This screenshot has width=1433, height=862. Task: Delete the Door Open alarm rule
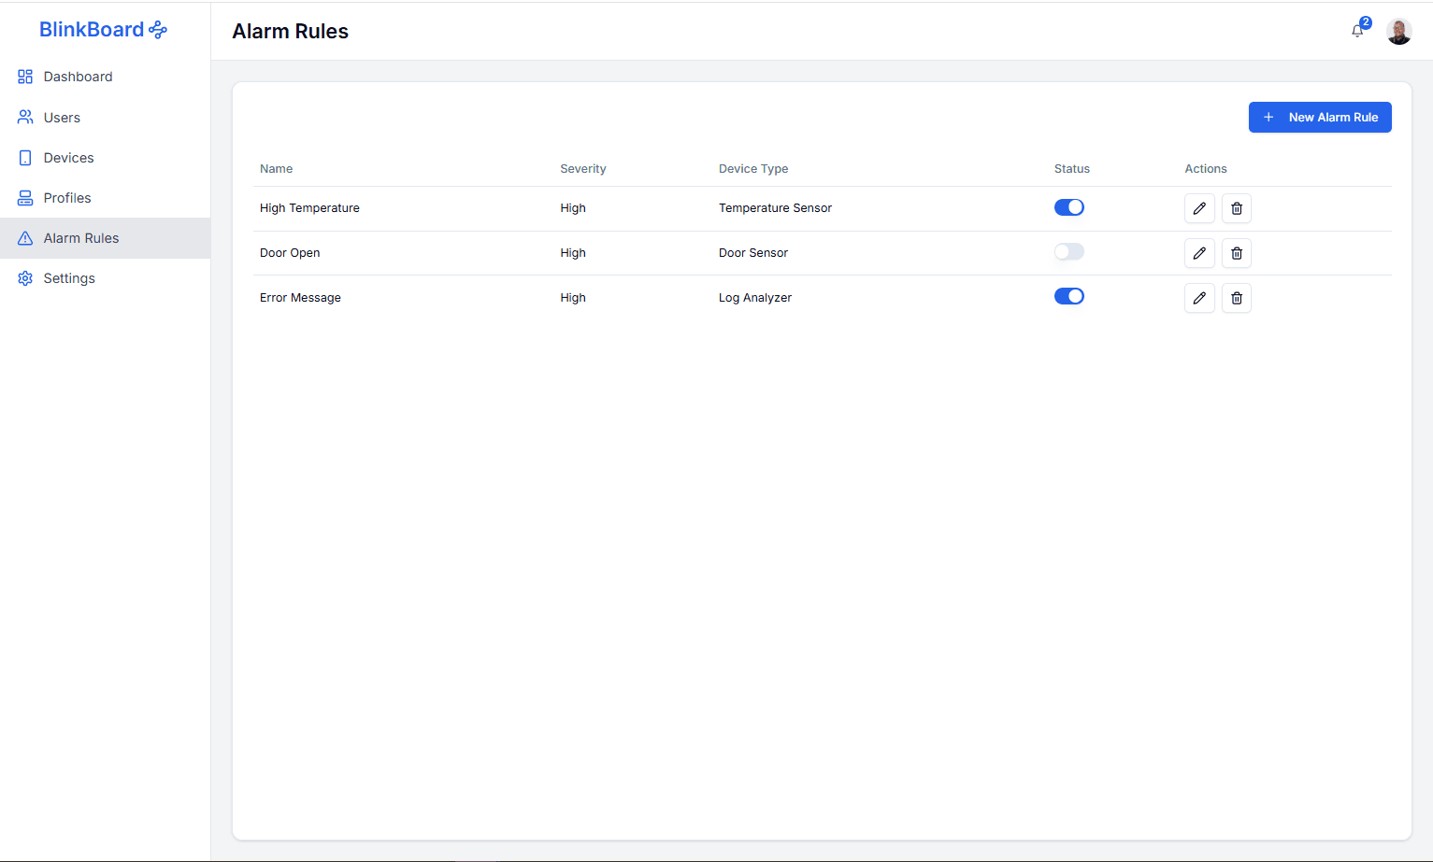point(1237,253)
